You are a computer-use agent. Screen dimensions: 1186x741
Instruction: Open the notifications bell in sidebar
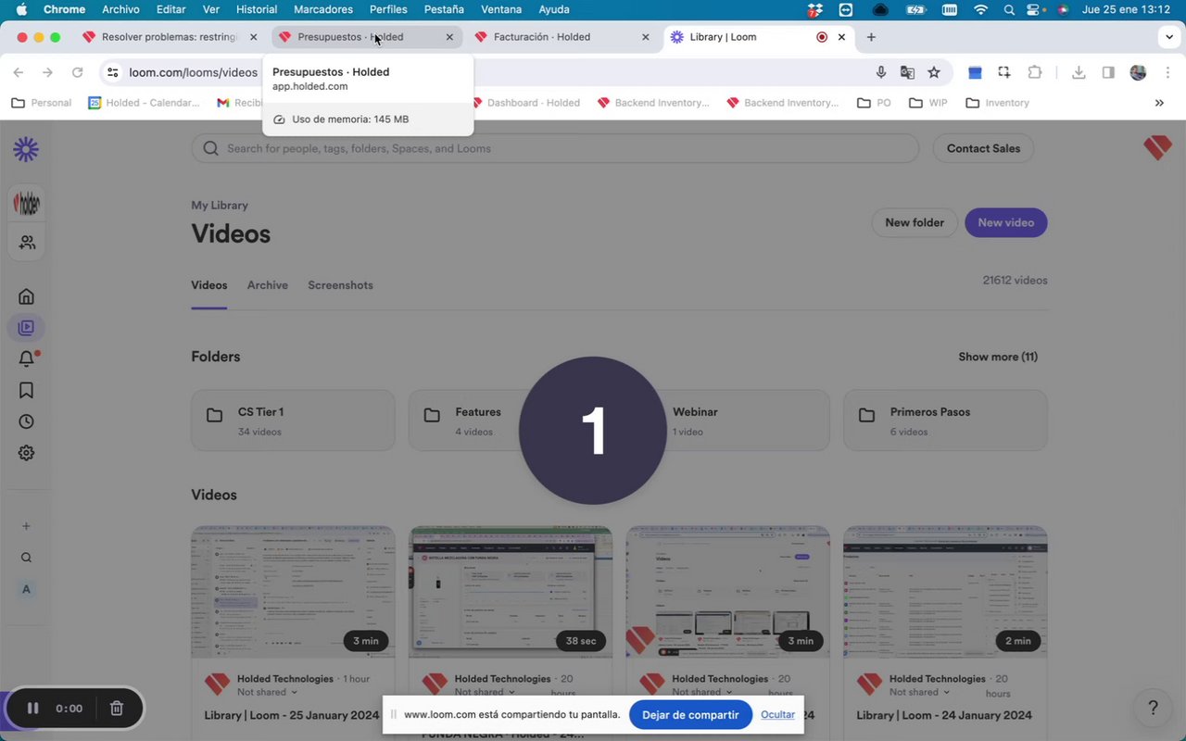point(27,359)
